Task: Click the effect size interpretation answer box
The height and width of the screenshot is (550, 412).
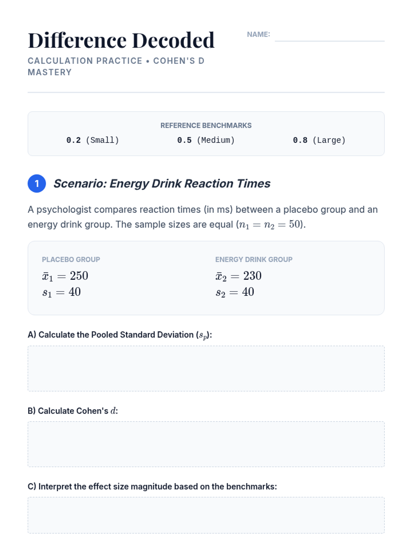Action: [x=206, y=515]
